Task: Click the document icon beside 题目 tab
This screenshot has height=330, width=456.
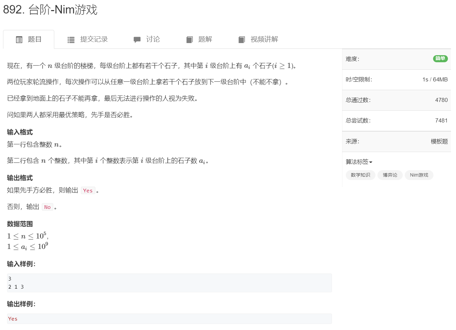Action: [19, 39]
